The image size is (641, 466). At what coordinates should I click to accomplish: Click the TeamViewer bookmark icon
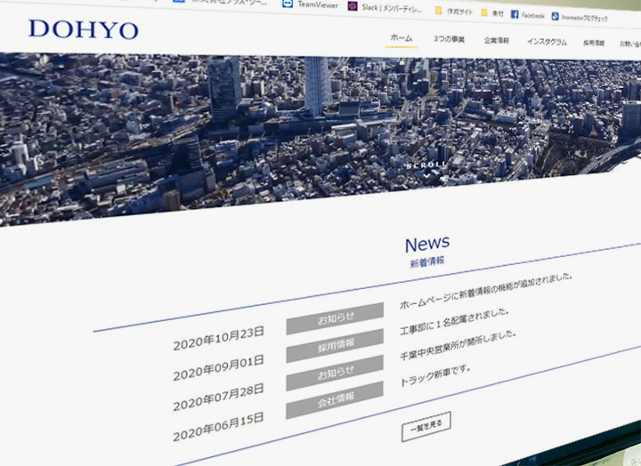tap(287, 4)
